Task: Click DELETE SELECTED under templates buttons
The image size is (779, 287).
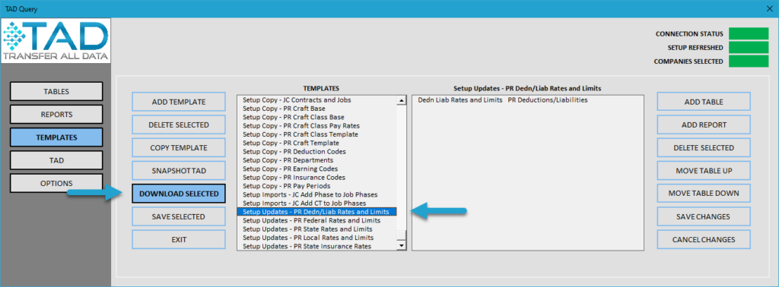Action: point(178,125)
